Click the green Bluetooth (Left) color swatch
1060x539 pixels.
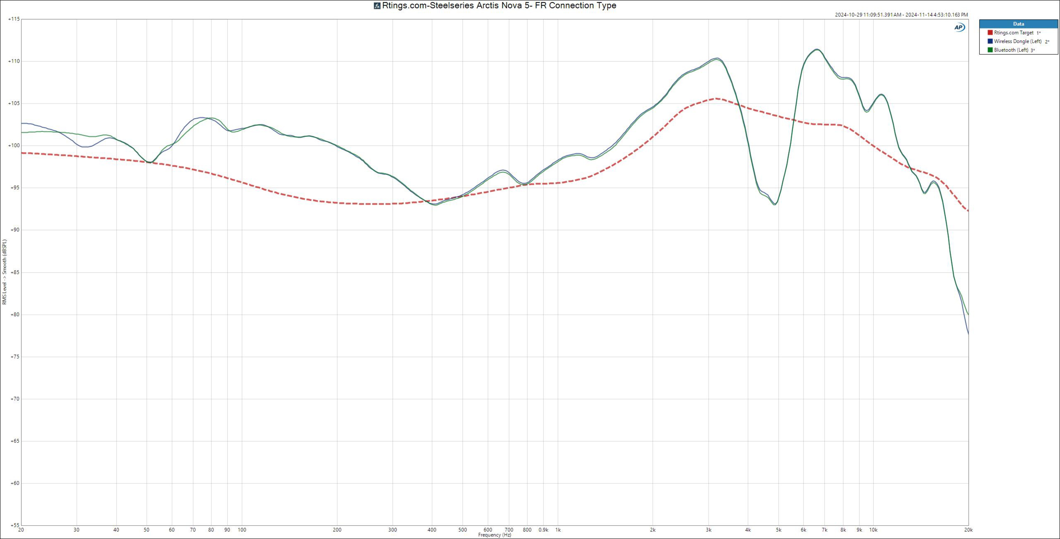[990, 50]
